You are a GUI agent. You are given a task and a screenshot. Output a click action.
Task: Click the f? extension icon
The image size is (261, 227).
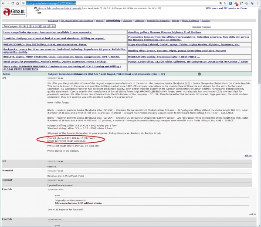tap(241, 3)
